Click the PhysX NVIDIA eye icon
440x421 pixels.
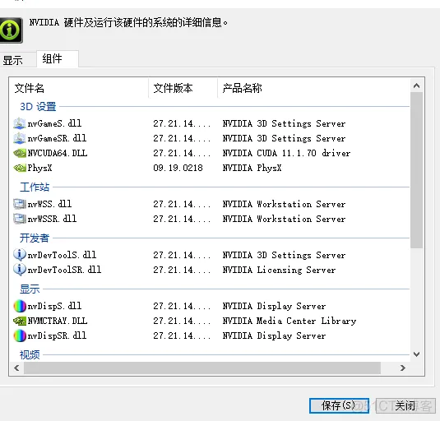[20, 168]
